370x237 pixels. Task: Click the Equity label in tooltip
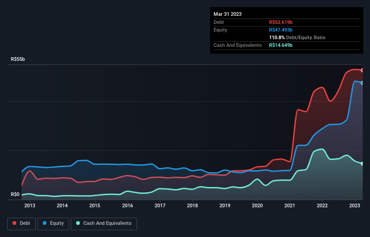(220, 30)
